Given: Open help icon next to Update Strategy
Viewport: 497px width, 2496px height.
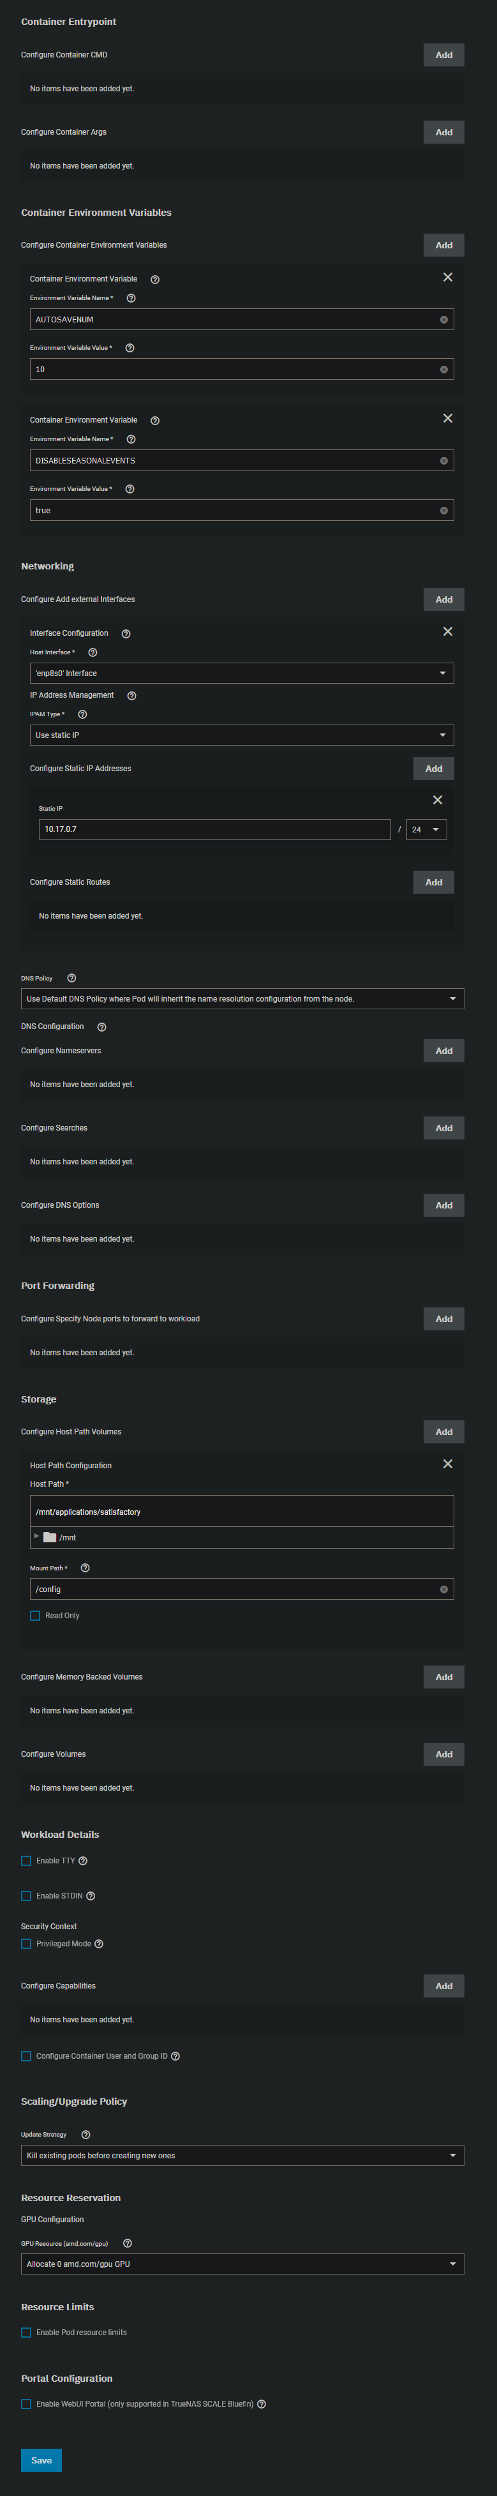Looking at the screenshot, I should (85, 2133).
